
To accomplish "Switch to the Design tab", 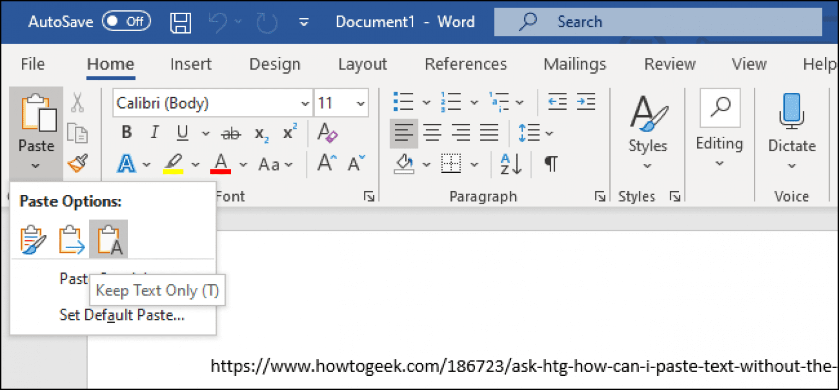I will click(275, 64).
